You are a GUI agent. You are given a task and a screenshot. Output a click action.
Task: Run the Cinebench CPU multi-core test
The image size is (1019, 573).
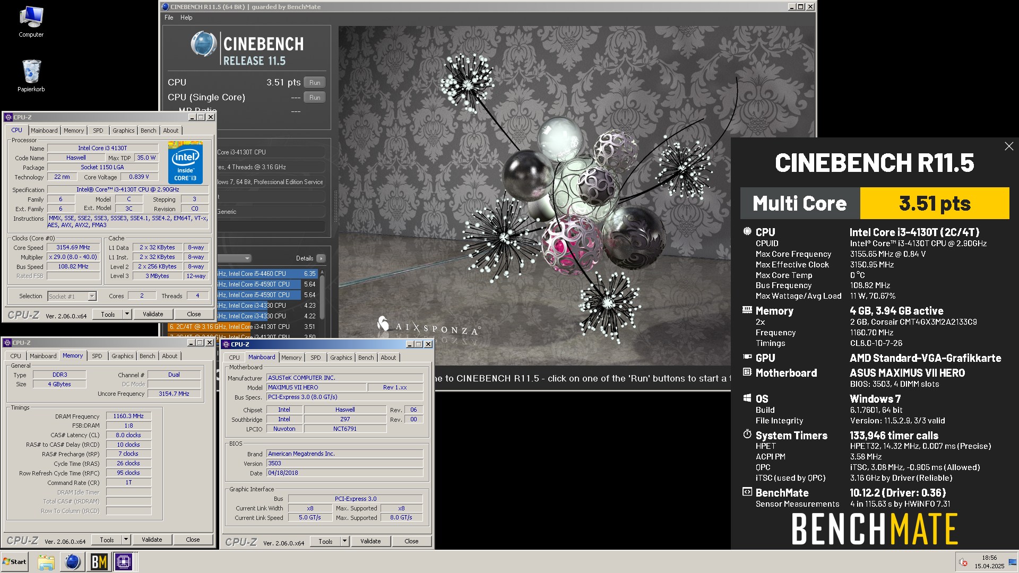(315, 82)
